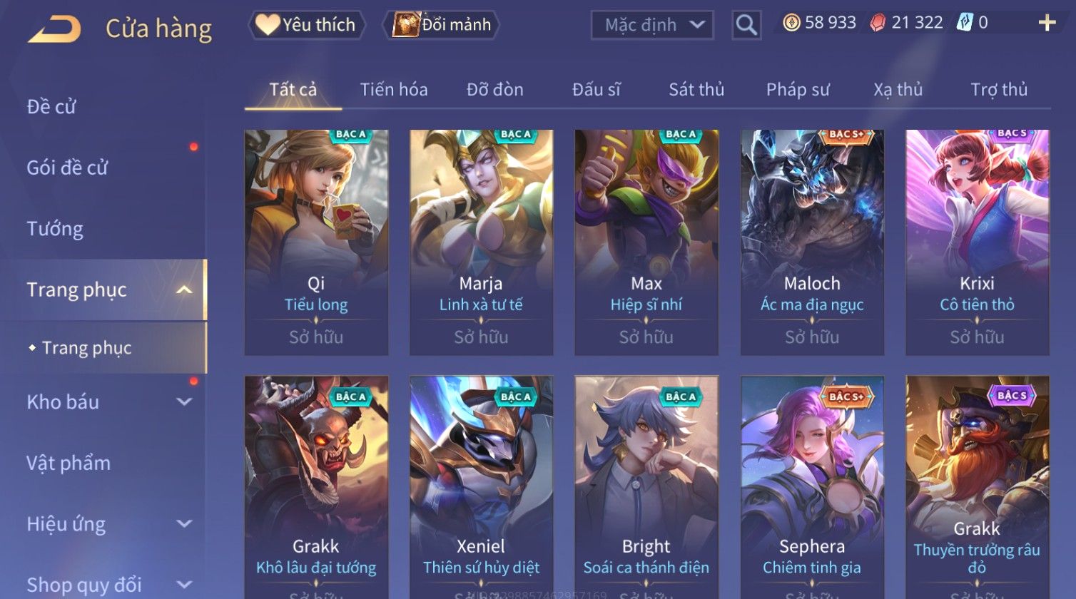
Task: Open Gói đề cử sidebar item
Action: [67, 168]
